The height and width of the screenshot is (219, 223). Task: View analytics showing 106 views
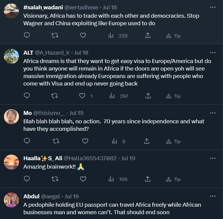tap(118, 179)
